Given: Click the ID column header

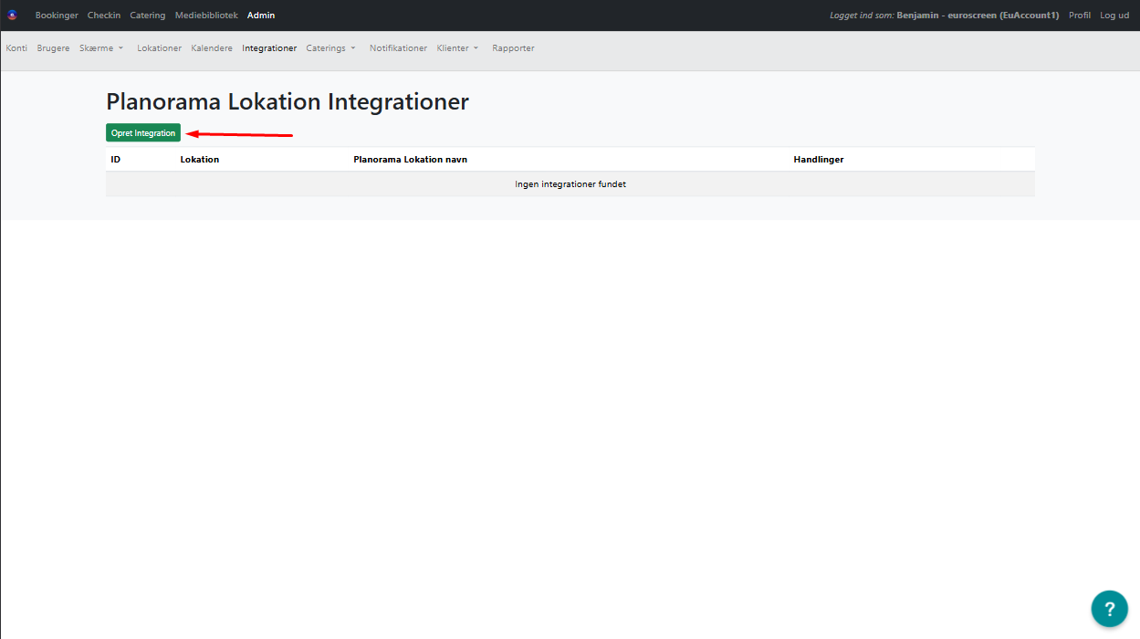Looking at the screenshot, I should point(116,160).
